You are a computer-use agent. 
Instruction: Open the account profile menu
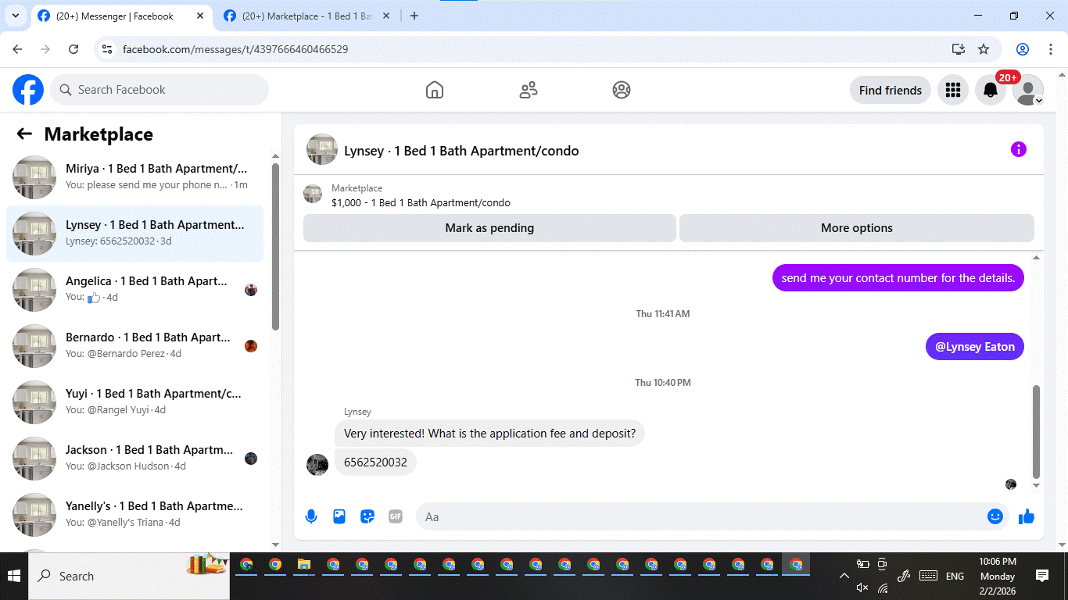[1028, 90]
